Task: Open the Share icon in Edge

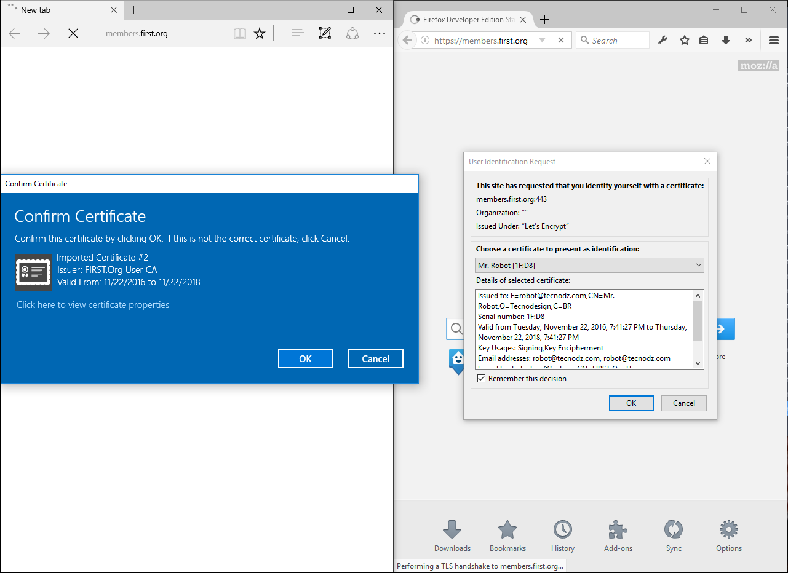Action: 352,33
